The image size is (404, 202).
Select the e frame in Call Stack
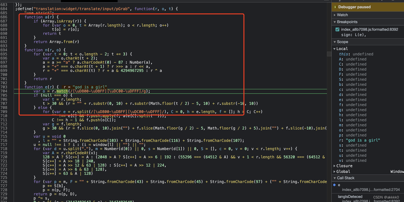tap(338, 185)
